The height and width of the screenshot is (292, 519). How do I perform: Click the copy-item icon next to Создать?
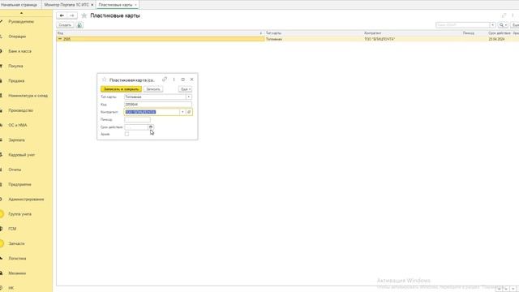click(x=79, y=25)
